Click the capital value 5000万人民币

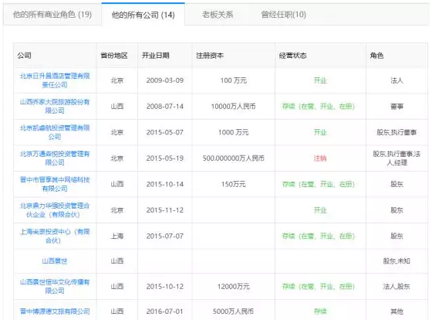(233, 311)
